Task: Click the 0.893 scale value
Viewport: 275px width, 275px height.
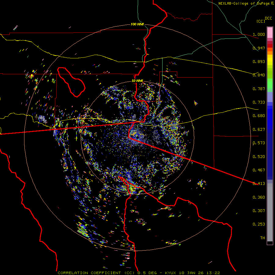Action: point(259,61)
